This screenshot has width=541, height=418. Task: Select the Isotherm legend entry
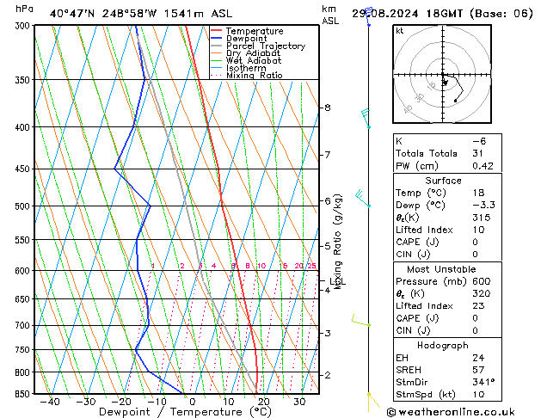tap(246, 68)
